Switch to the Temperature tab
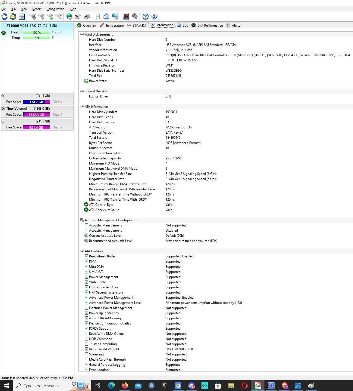The image size is (353, 391). 112,25
